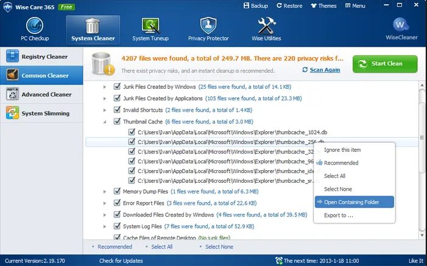This screenshot has width=427, height=266.
Task: Toggle the Thumbnail Cache checkbox
Action: coord(117,121)
